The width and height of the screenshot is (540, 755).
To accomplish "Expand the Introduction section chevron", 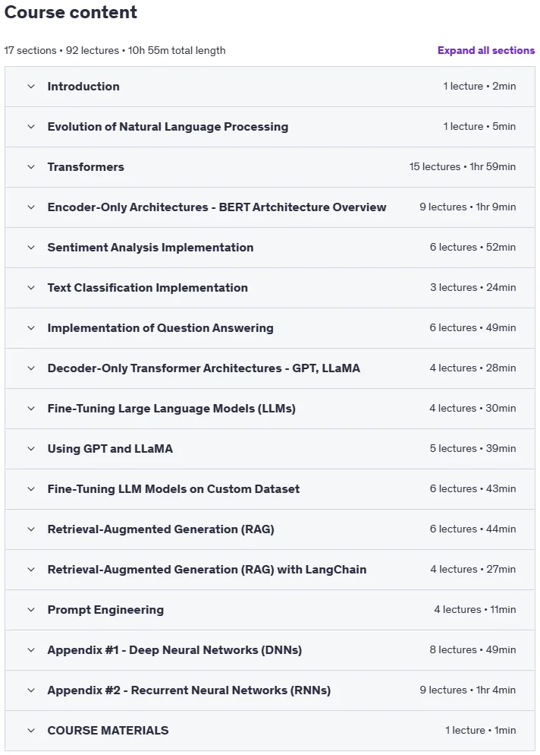I will (31, 87).
